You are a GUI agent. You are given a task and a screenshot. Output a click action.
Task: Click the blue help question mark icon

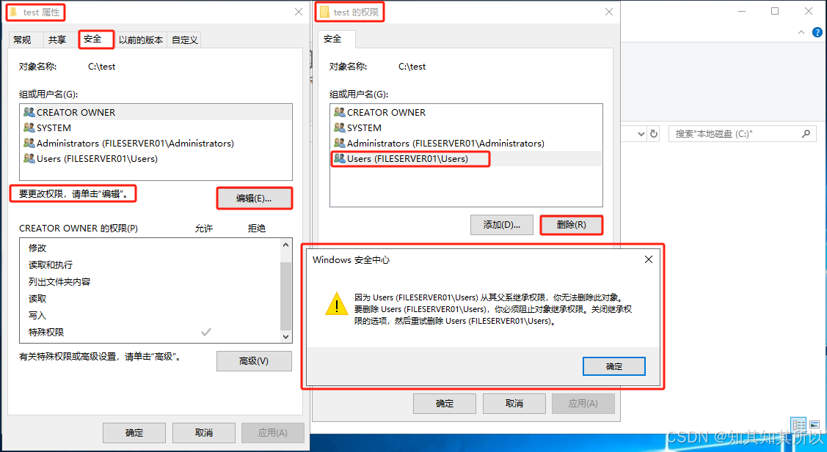point(817,33)
